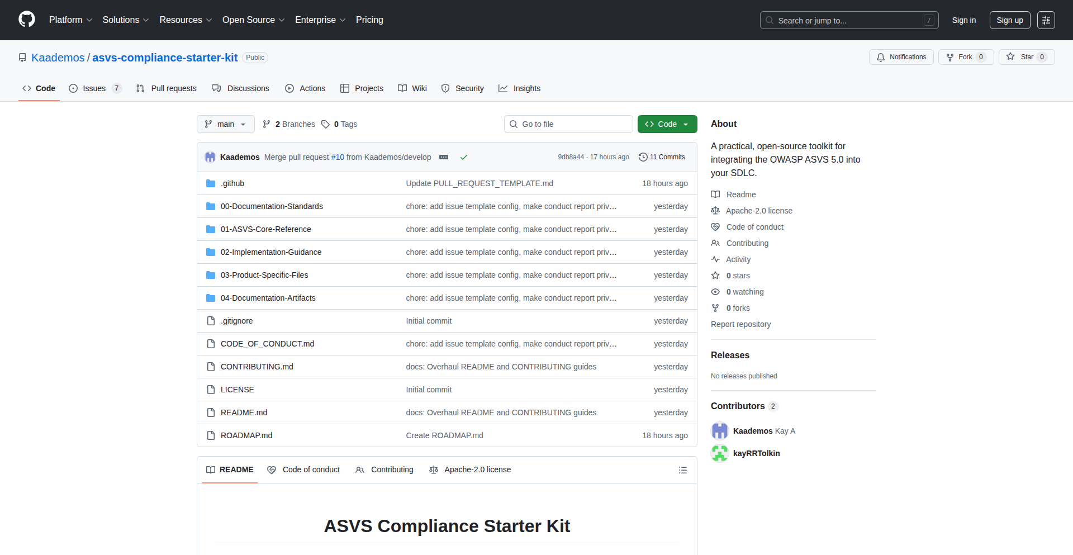Click the .gitignore file icon

[x=211, y=321]
